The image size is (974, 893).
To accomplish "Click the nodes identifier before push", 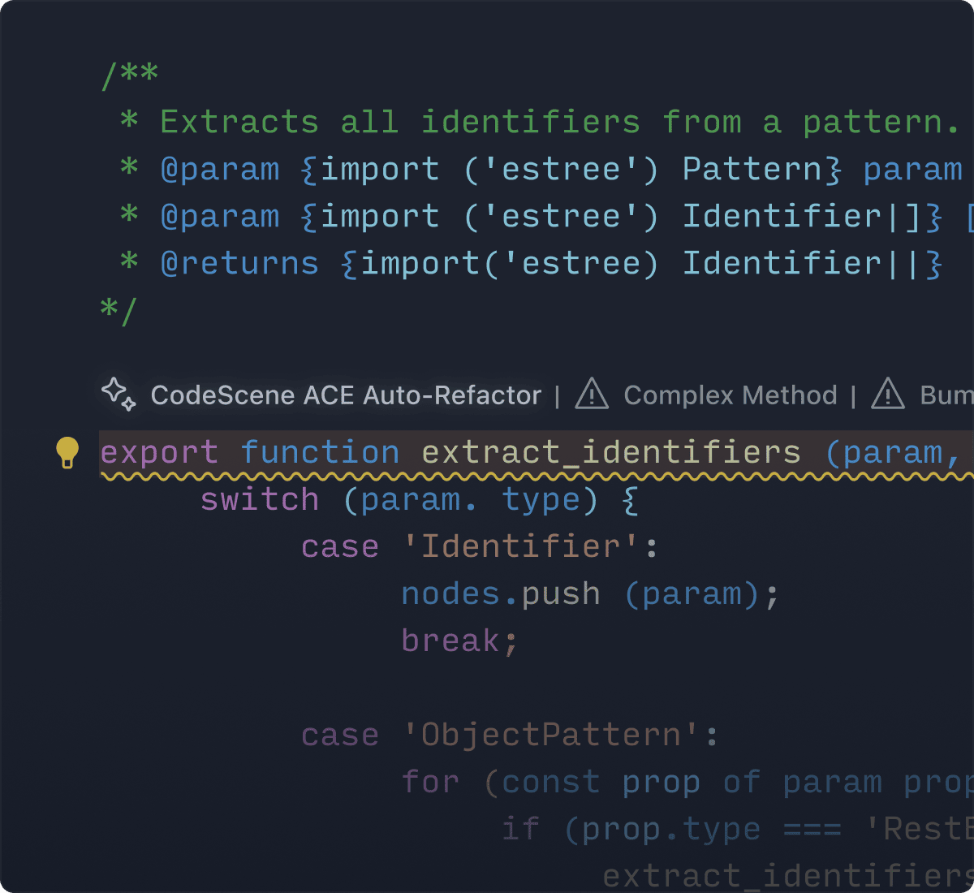I will pyautogui.click(x=450, y=594).
